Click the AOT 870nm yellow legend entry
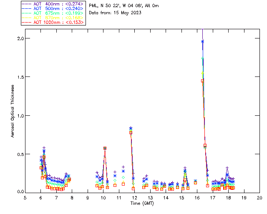267x214 pixels. (53, 18)
